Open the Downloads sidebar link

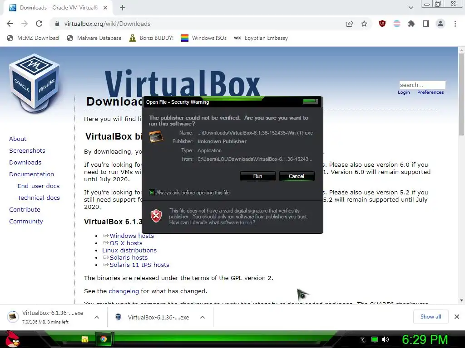pos(25,163)
